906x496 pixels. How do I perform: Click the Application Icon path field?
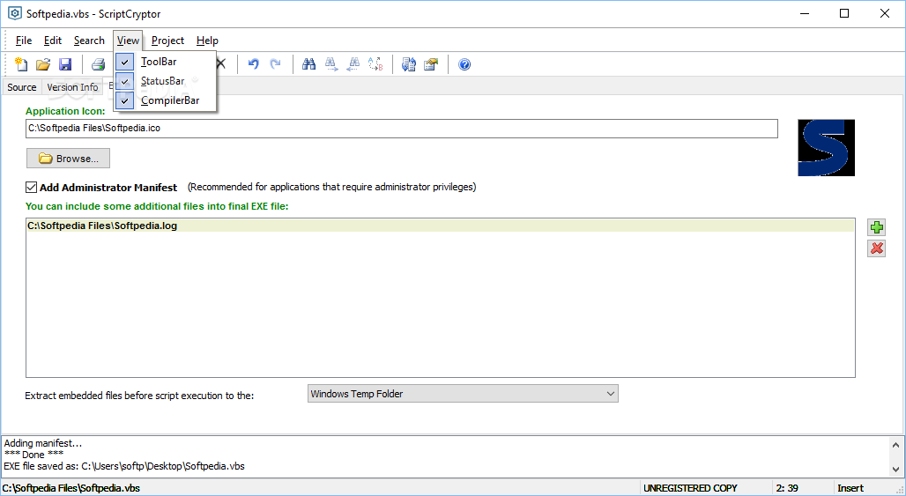click(402, 129)
